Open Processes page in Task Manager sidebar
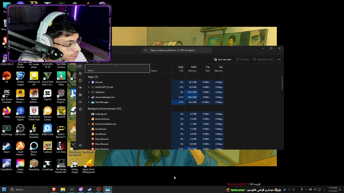 pos(80,66)
